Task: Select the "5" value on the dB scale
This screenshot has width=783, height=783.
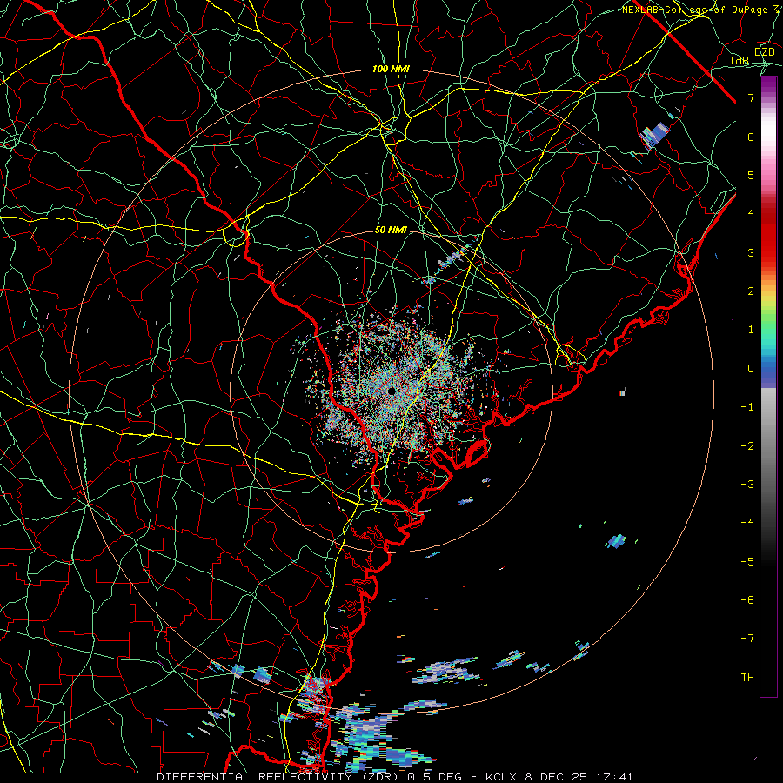Action: point(751,175)
